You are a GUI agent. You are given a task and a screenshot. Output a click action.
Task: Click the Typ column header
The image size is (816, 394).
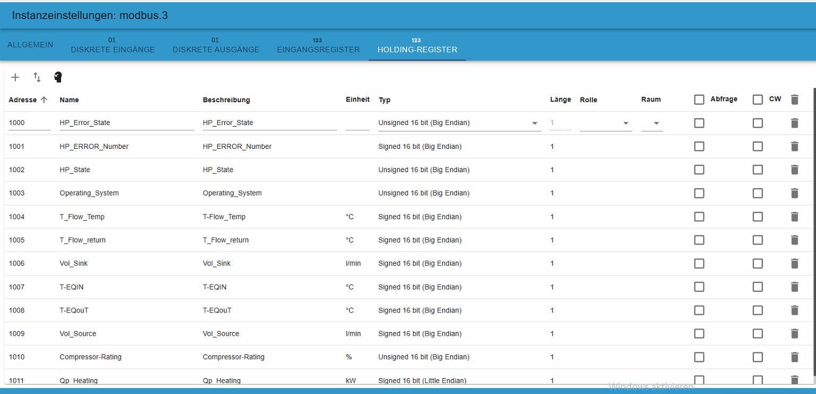(384, 100)
